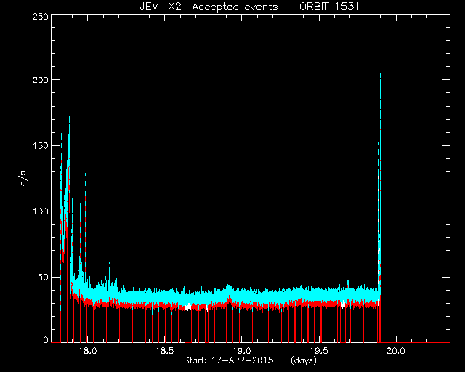Click the 20.0 x-axis tick label
This screenshot has width=465, height=372.
396,351
